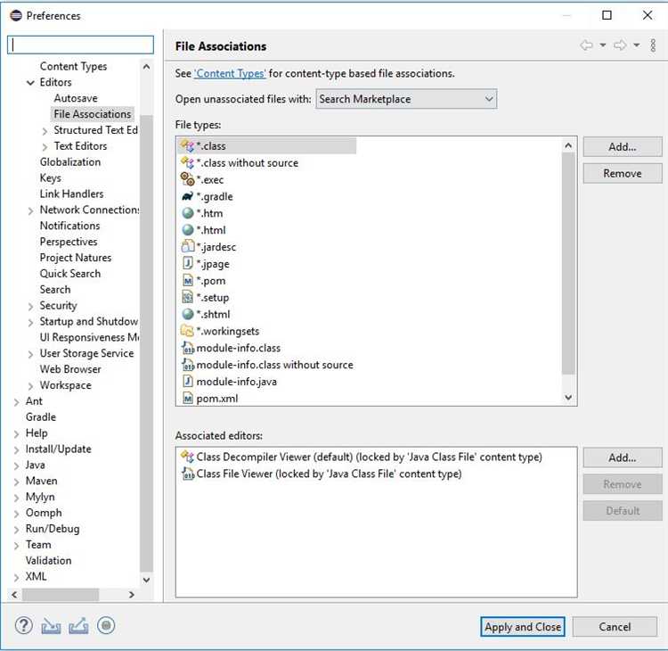The image size is (668, 651).
Task: Click the *.class file type icon
Action: pos(187,146)
